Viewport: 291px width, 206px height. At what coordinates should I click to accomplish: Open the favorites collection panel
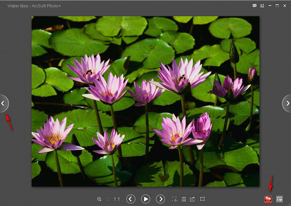coord(280,199)
